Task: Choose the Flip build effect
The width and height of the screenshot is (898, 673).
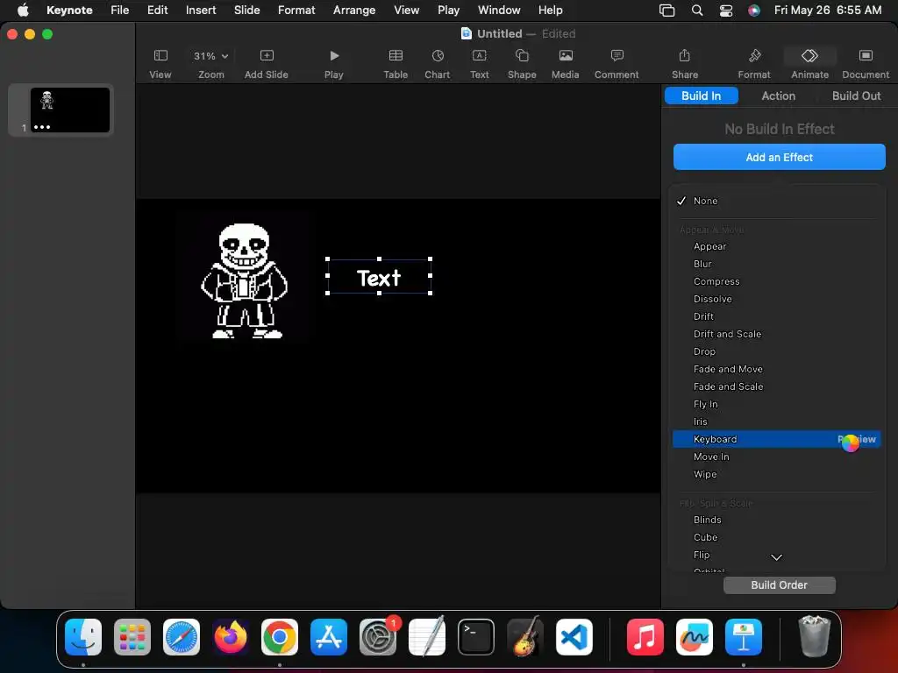Action: pos(776,555)
